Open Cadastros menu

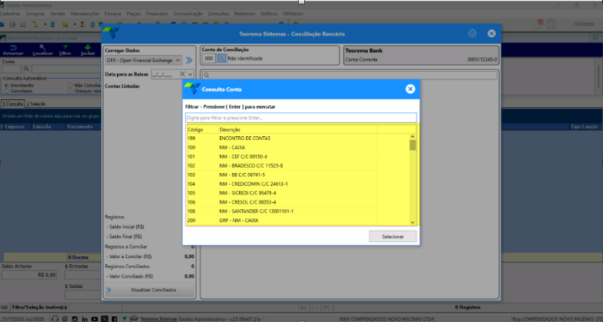pyautogui.click(x=10, y=14)
